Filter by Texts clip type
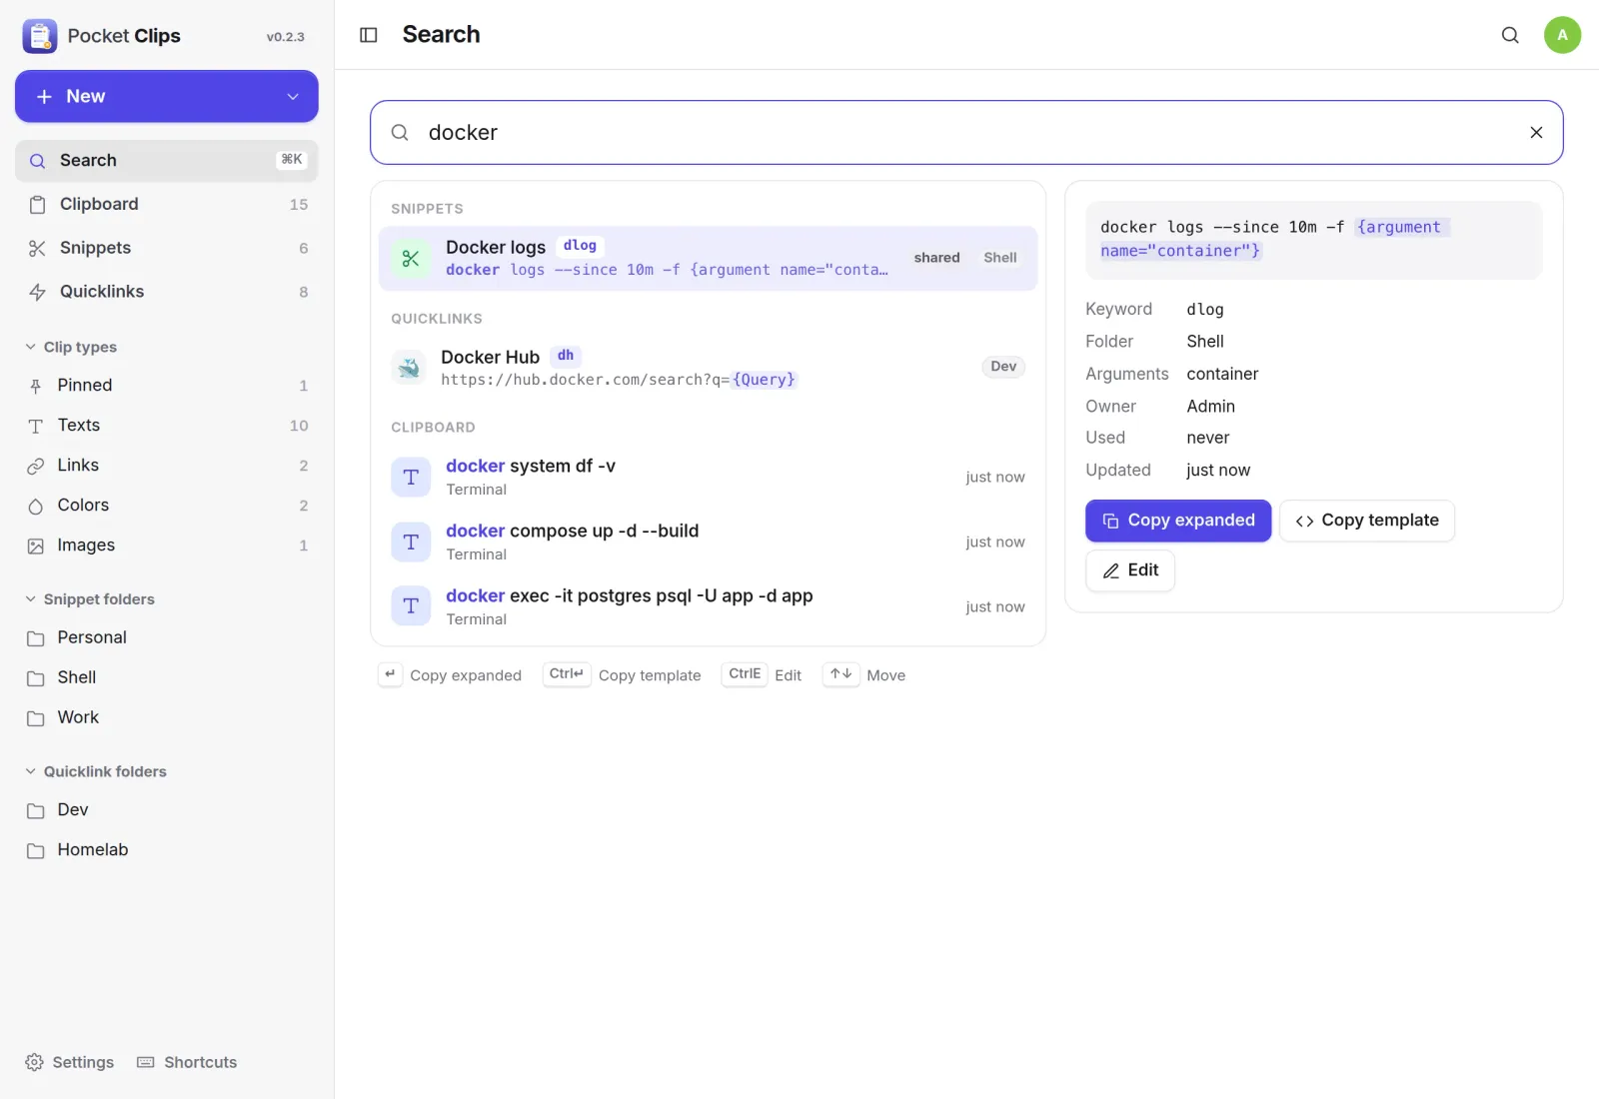 click(166, 426)
